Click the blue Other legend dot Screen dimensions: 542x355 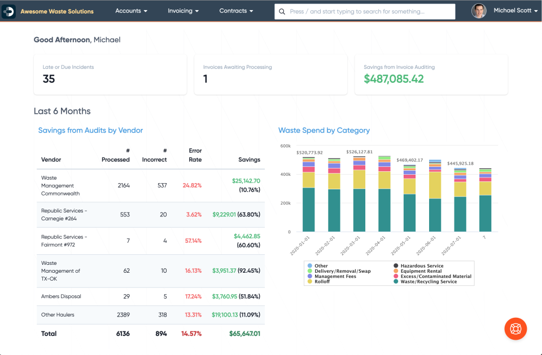[310, 265]
